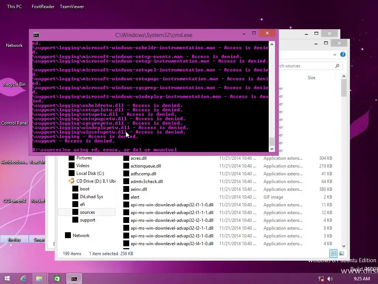Click Explorer file list scroll-up arrow

pos(344,76)
